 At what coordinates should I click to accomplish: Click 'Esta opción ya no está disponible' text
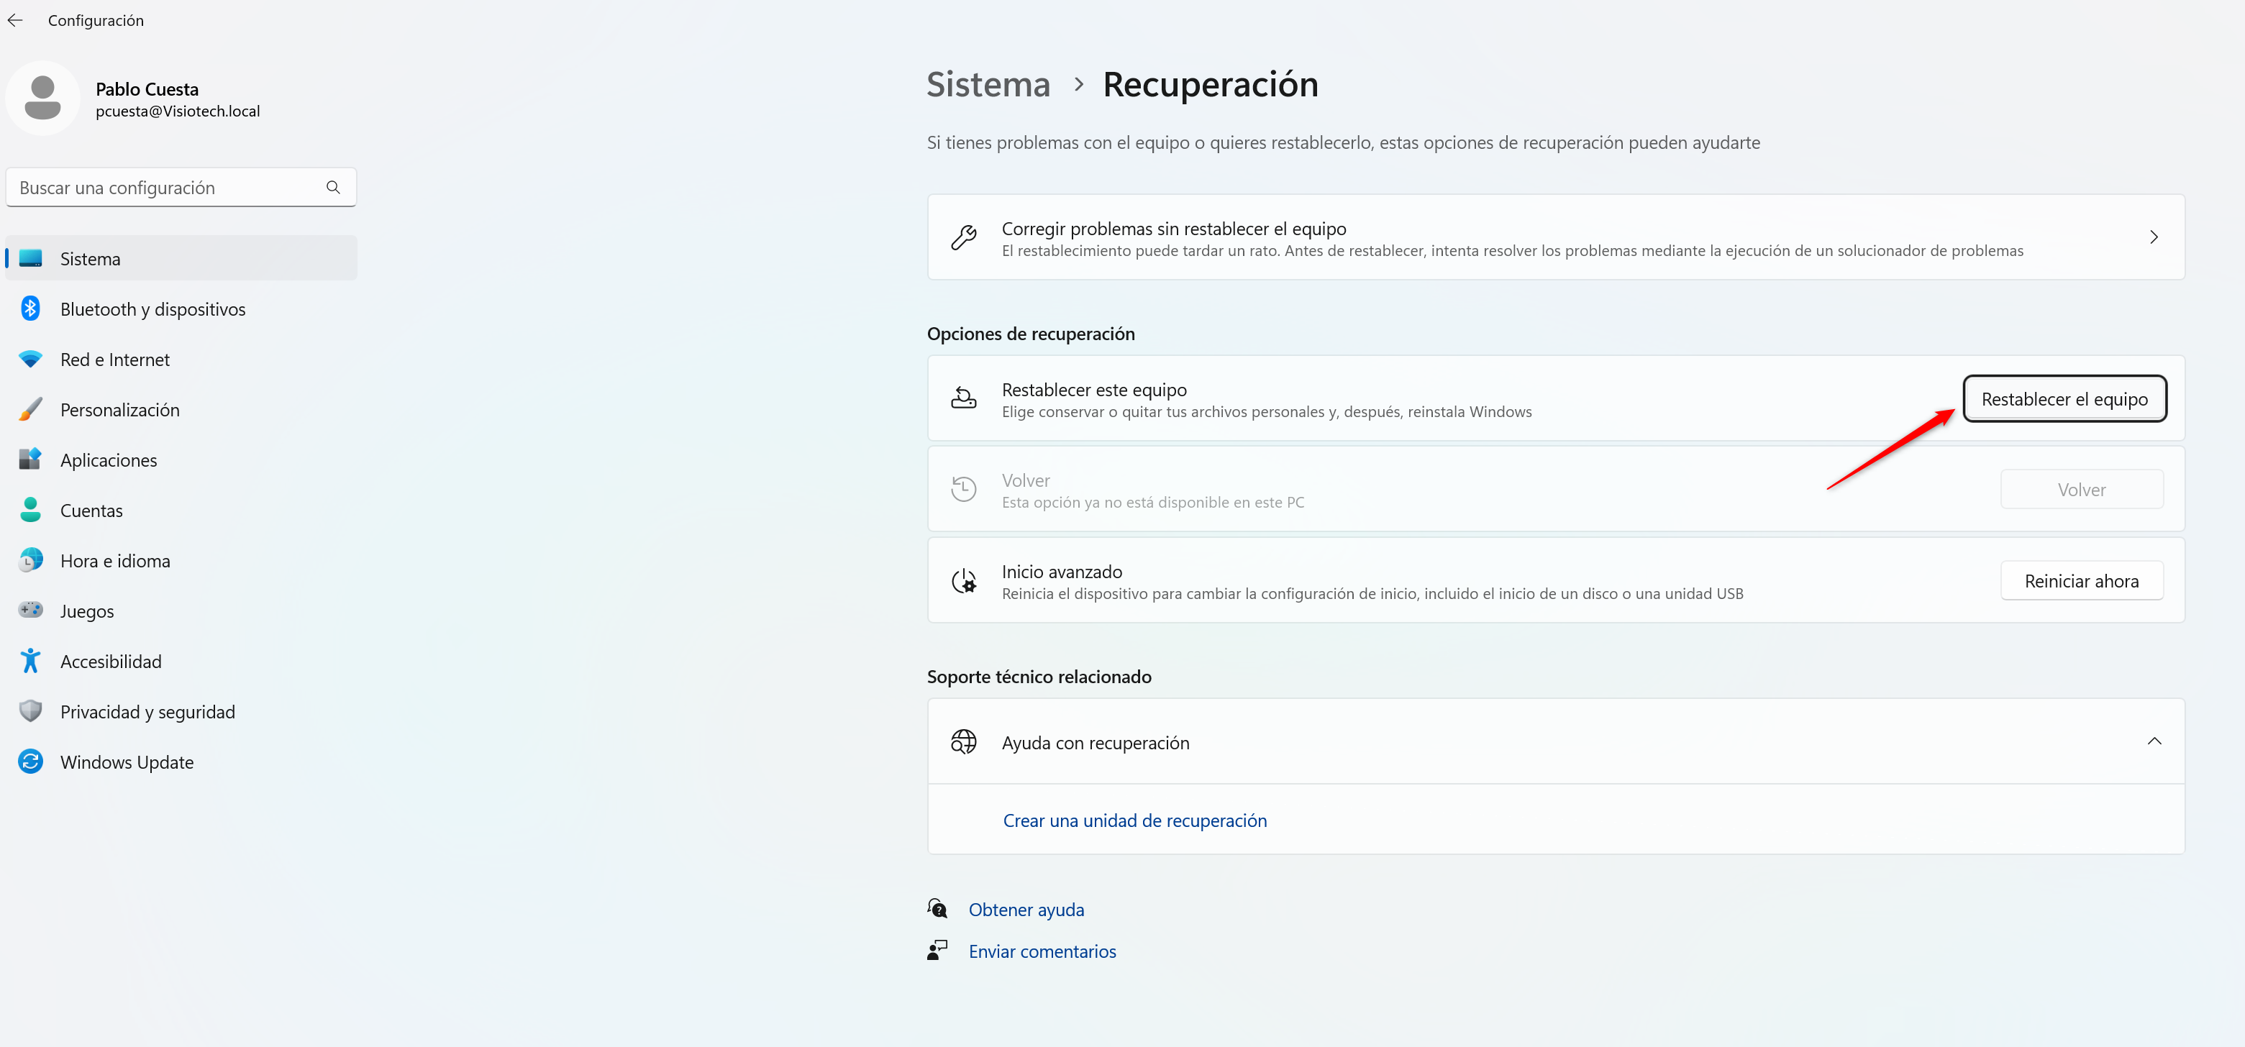click(x=1152, y=503)
